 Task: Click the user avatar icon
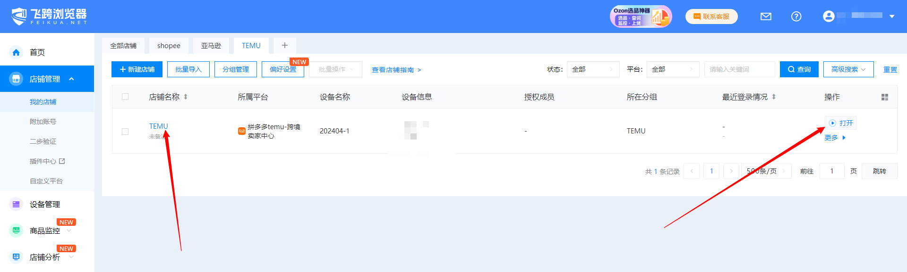pos(828,16)
